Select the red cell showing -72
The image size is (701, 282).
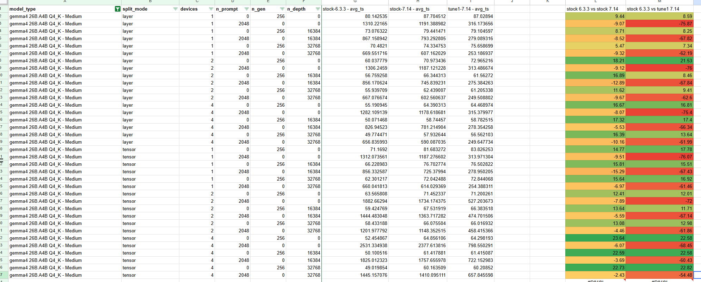click(x=659, y=201)
